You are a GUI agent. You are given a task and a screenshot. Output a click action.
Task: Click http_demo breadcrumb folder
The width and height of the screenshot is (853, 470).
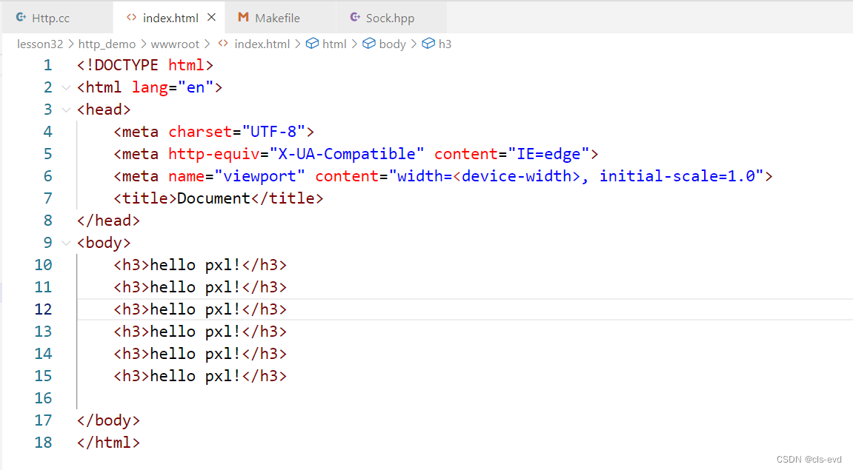107,44
